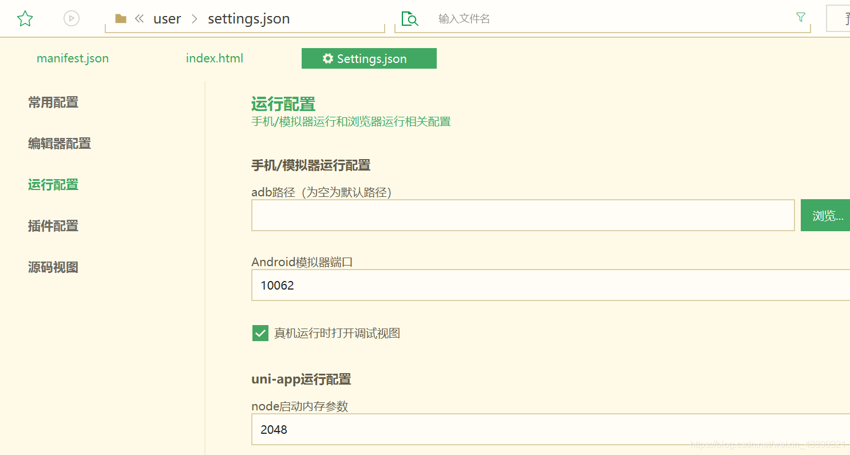Click the node启动内存参数 field with 2048

click(551, 429)
